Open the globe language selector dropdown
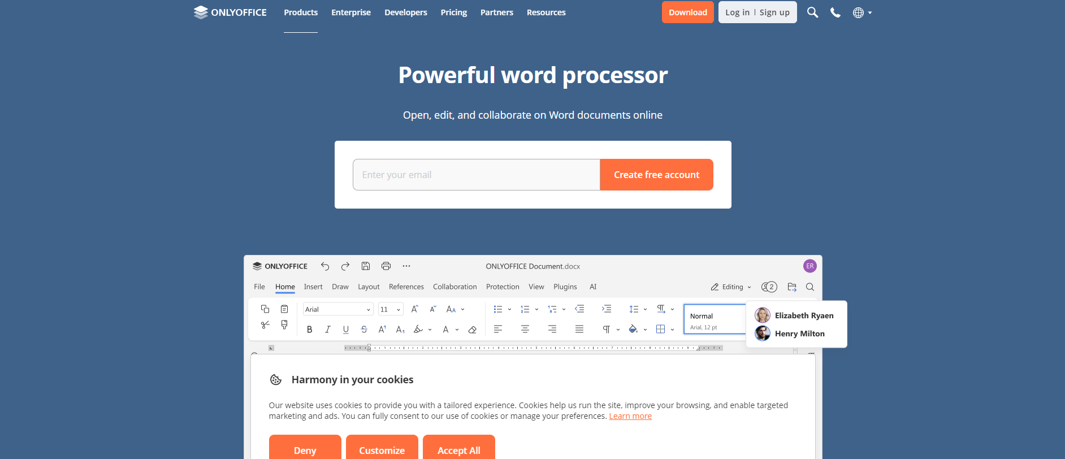Screen dimensions: 1065x459 click(862, 12)
